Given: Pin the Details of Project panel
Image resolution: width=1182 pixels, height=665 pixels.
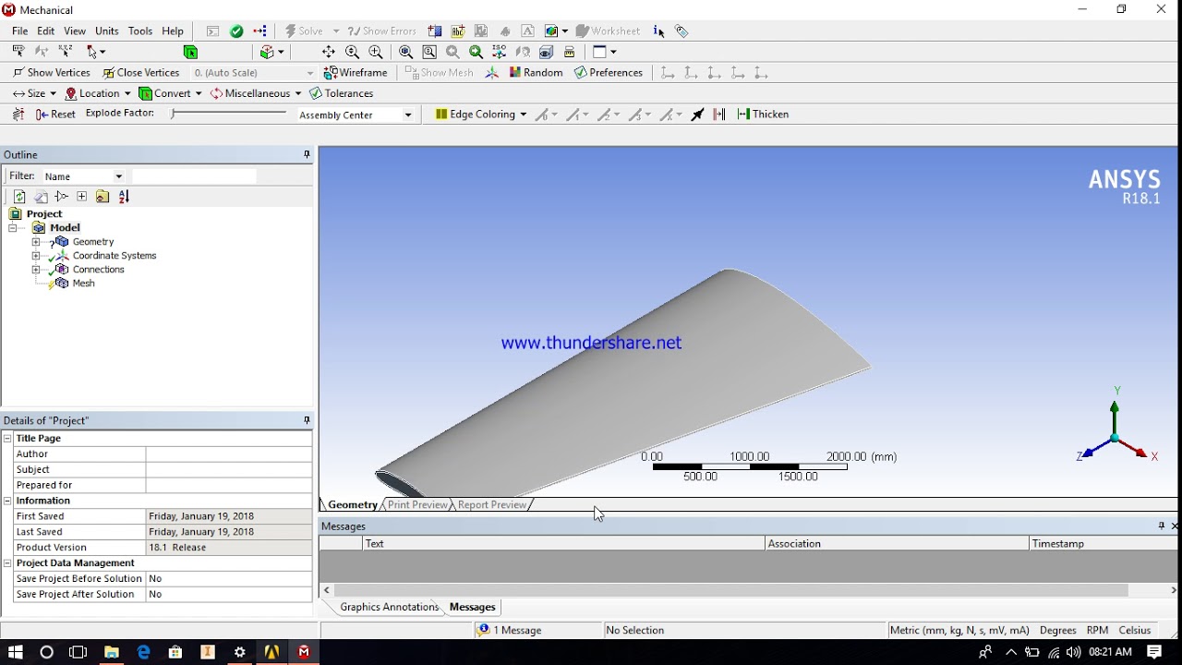Looking at the screenshot, I should pyautogui.click(x=308, y=420).
